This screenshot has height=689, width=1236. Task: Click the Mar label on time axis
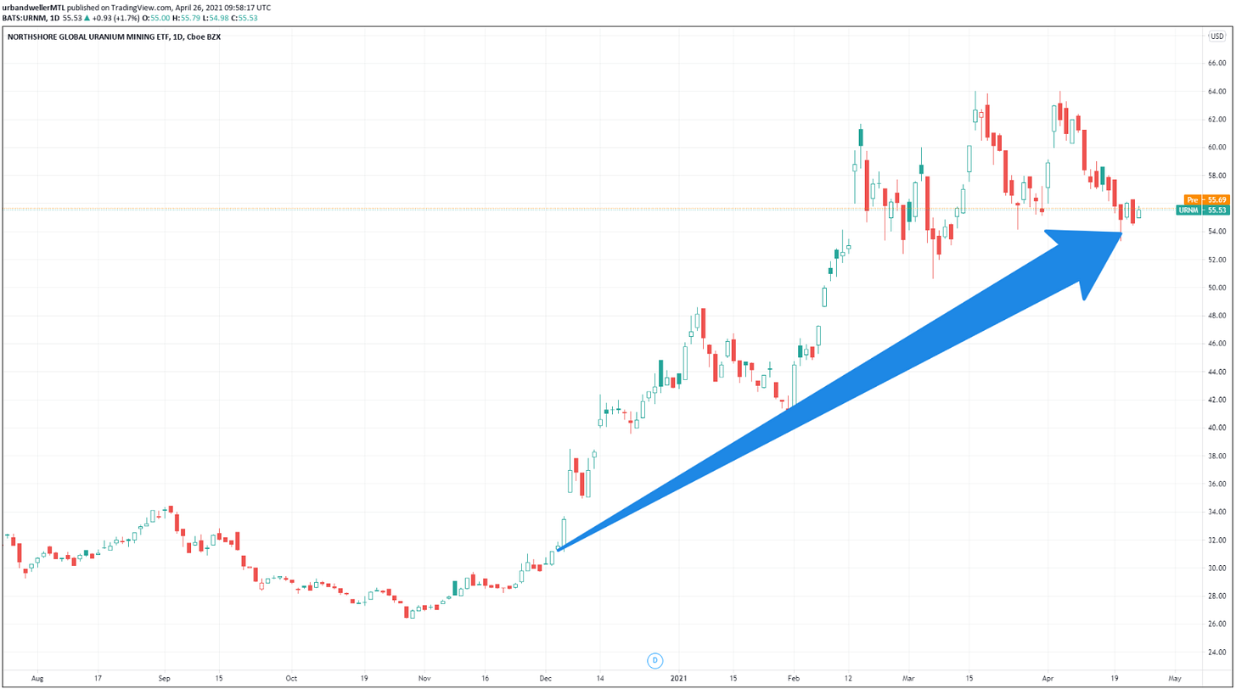pyautogui.click(x=907, y=679)
